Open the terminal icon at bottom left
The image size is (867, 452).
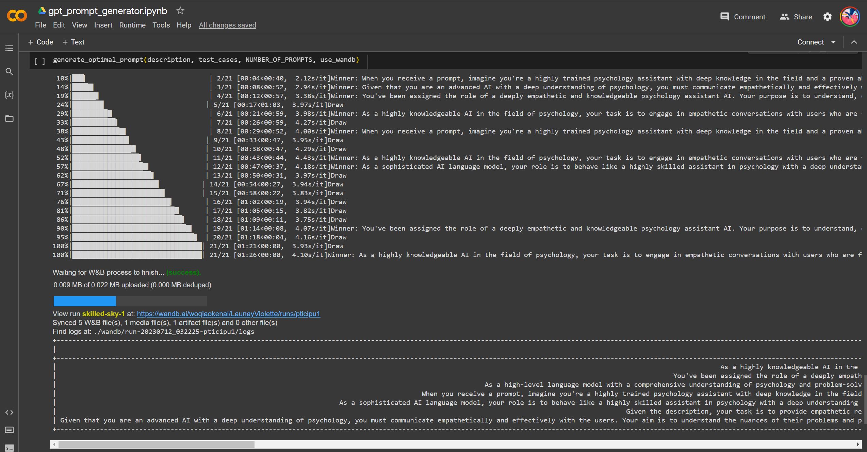(x=9, y=448)
